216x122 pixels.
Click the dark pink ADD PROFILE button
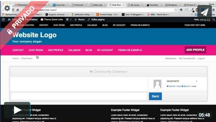tap(195, 50)
